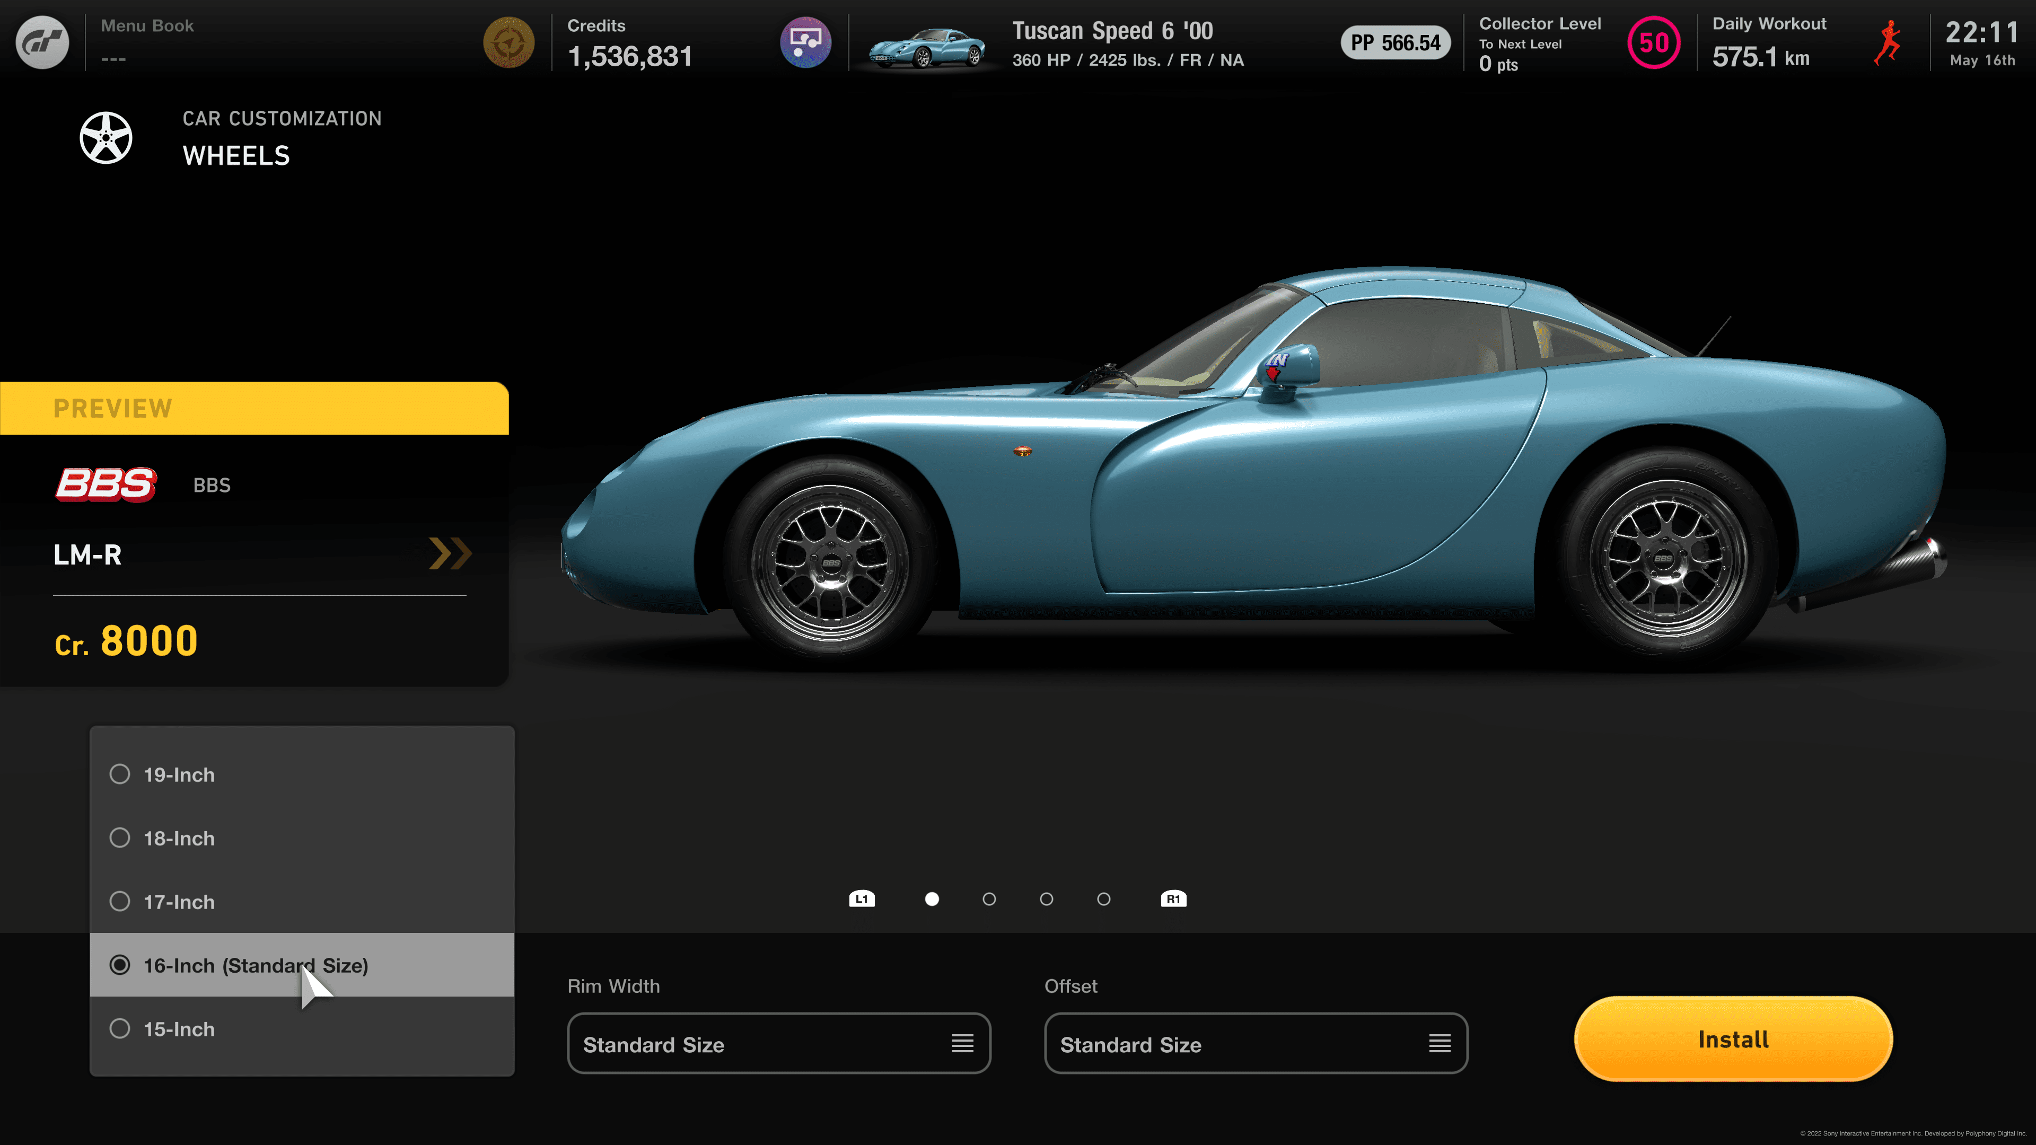Click the 575.1 km workout distance
This screenshot has height=1145, width=2036.
tap(1761, 57)
